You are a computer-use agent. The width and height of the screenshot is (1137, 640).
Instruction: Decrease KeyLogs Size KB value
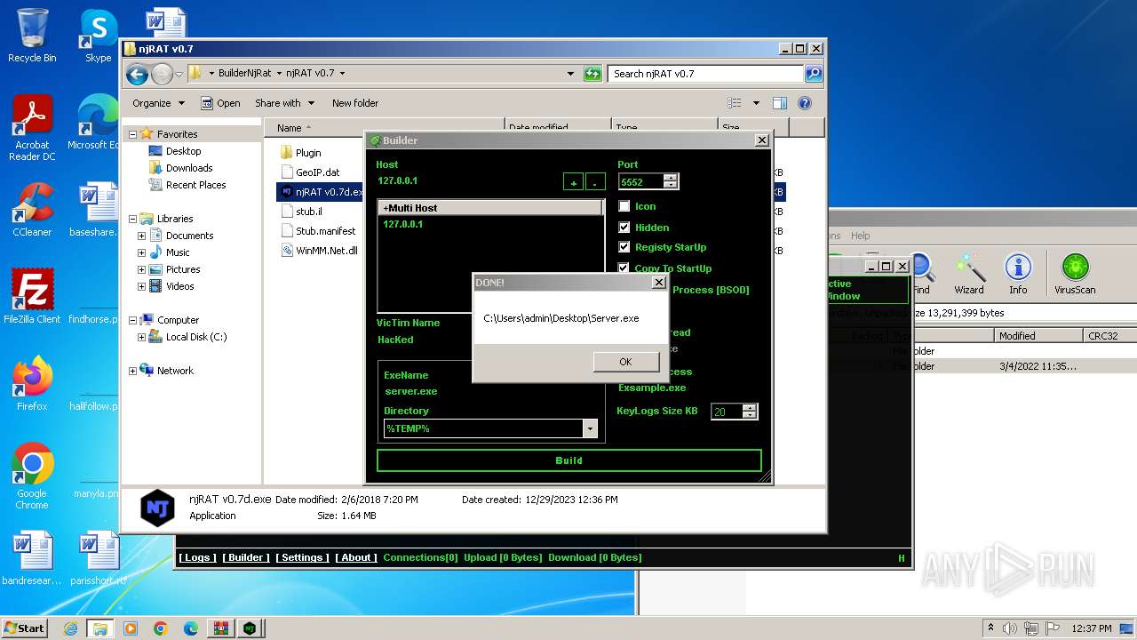click(750, 416)
